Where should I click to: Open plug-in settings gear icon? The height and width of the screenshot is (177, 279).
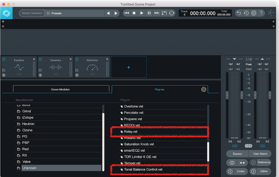tap(204, 90)
